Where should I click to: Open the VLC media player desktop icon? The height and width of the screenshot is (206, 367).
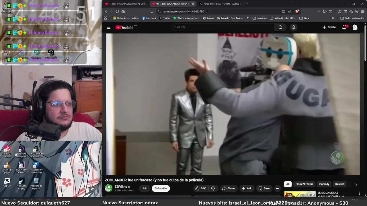click(x=7, y=168)
